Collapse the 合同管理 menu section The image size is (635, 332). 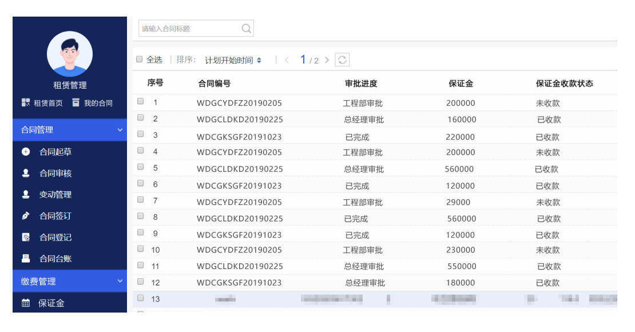tap(120, 130)
